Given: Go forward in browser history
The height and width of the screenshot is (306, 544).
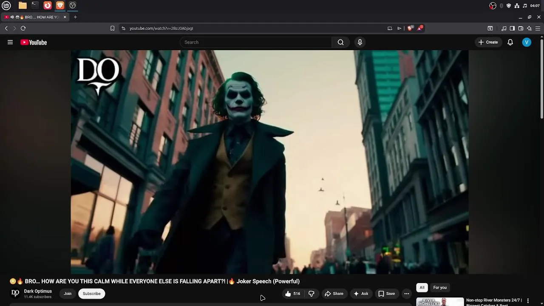Looking at the screenshot, I should 14,28.
